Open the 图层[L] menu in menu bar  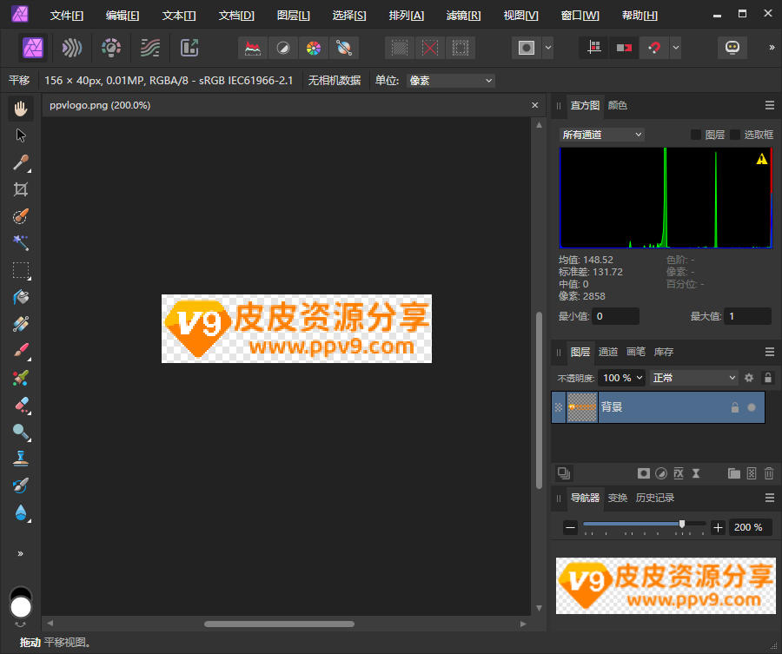294,16
